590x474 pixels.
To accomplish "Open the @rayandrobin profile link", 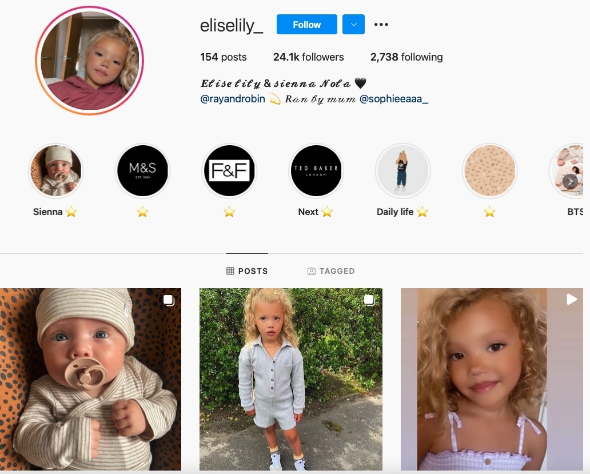I will (x=233, y=99).
